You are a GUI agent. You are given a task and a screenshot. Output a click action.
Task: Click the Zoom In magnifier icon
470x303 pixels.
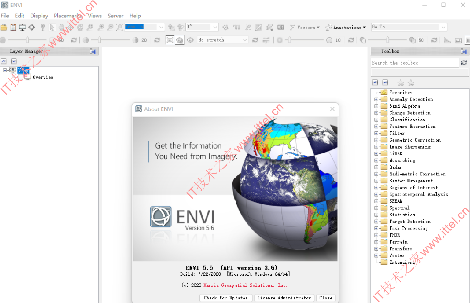pos(101,27)
